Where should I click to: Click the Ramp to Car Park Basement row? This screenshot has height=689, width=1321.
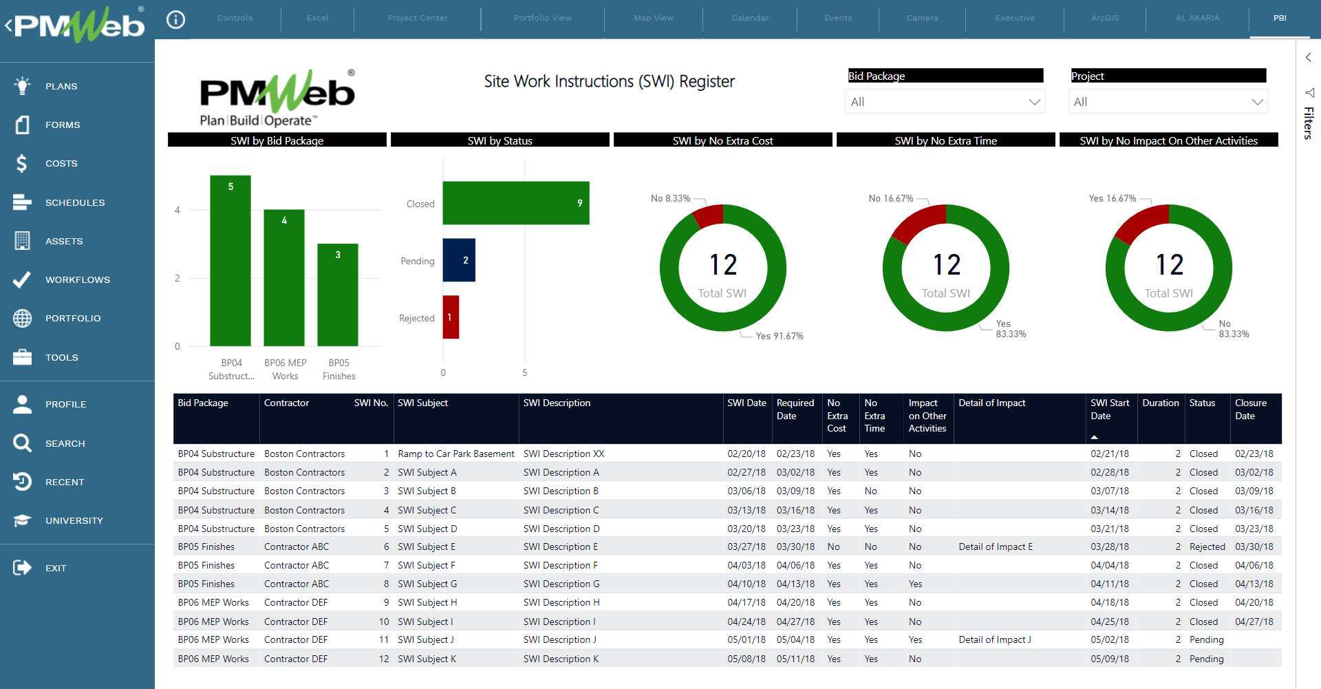455,454
